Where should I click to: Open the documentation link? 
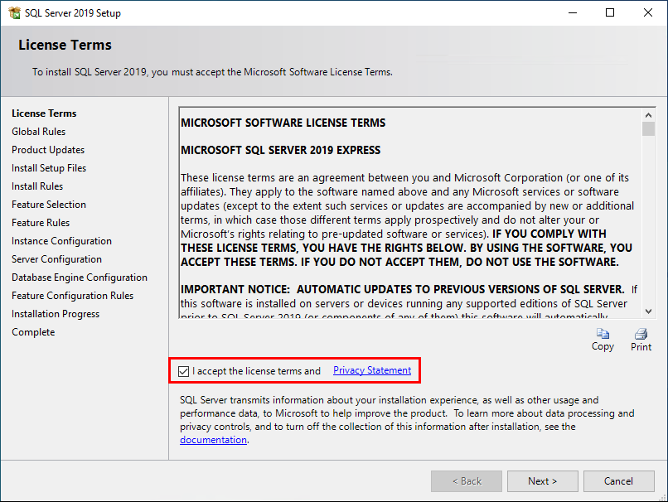coord(213,440)
